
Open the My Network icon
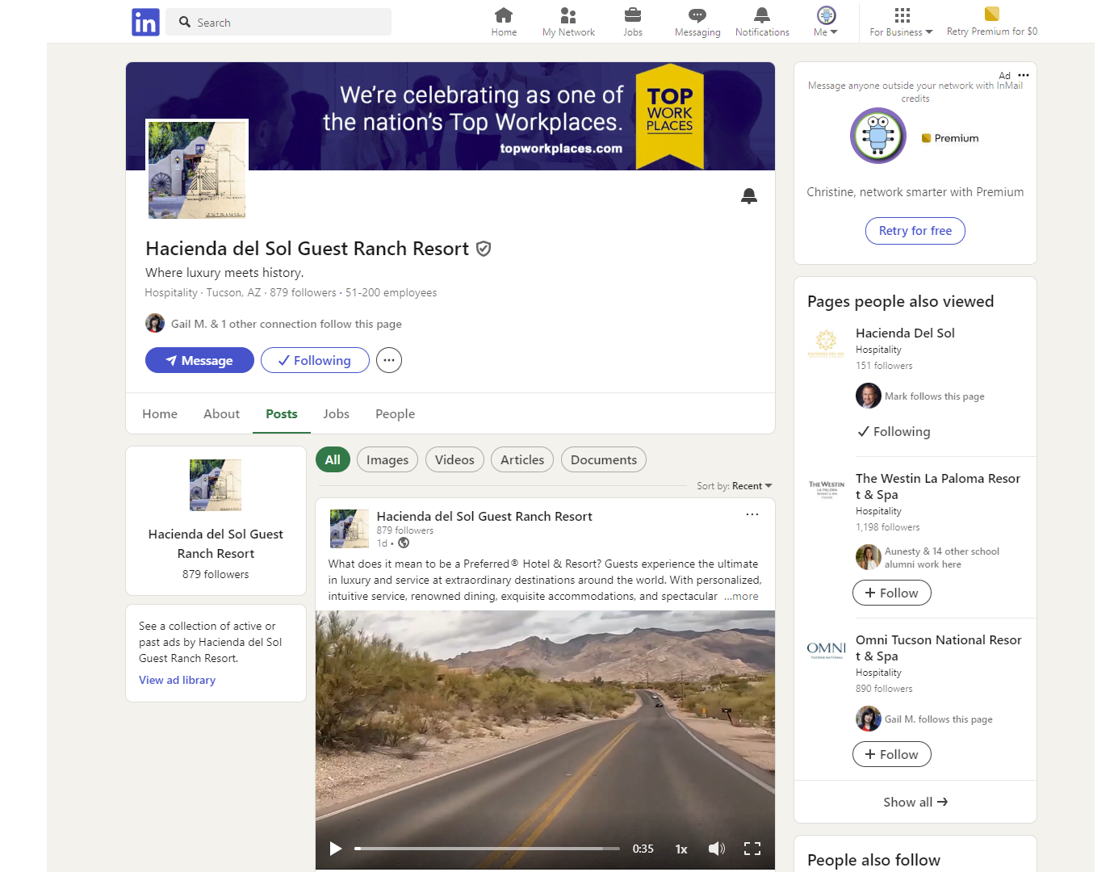[568, 22]
